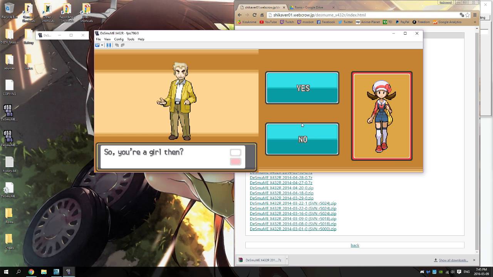Choose YES on the game screen

click(x=302, y=88)
